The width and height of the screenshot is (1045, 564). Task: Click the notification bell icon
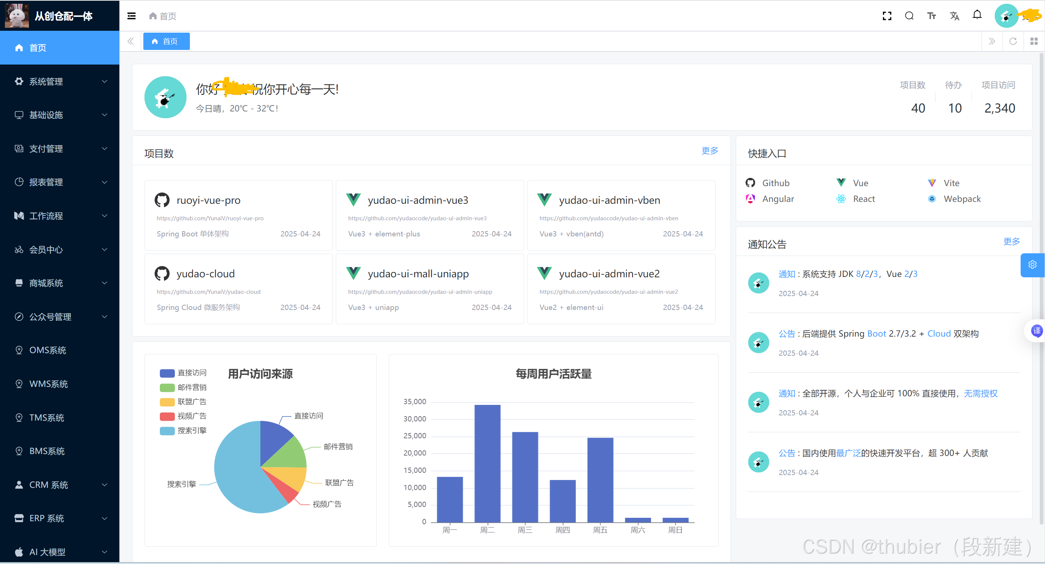coord(977,15)
